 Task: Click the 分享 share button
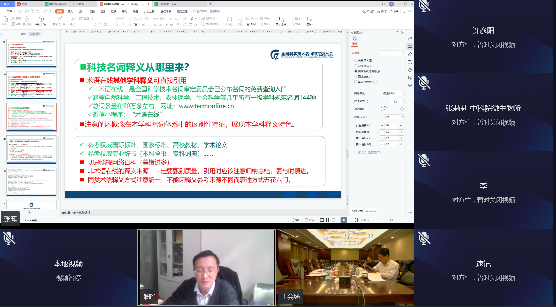tap(394, 11)
